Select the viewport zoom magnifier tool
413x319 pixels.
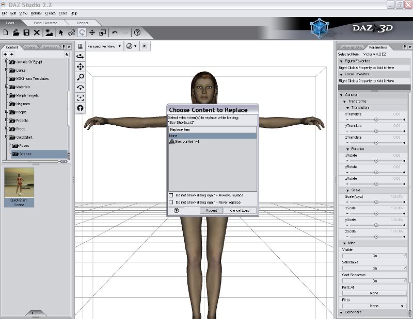[81, 77]
